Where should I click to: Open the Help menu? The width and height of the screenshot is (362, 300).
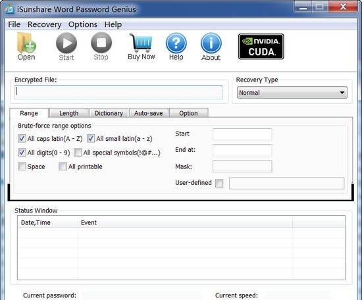click(113, 24)
